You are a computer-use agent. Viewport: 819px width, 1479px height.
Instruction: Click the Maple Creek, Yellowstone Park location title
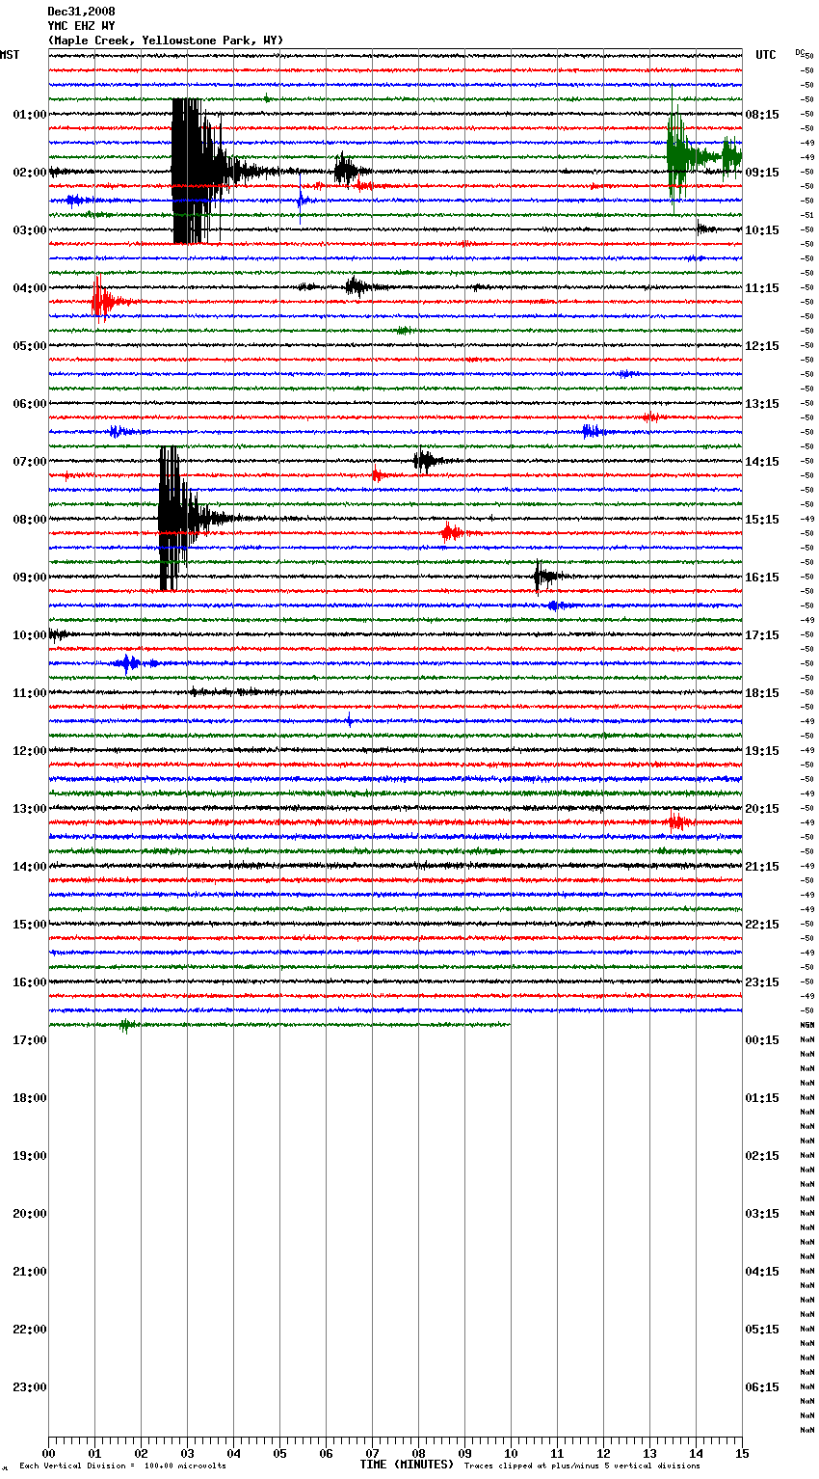point(166,40)
